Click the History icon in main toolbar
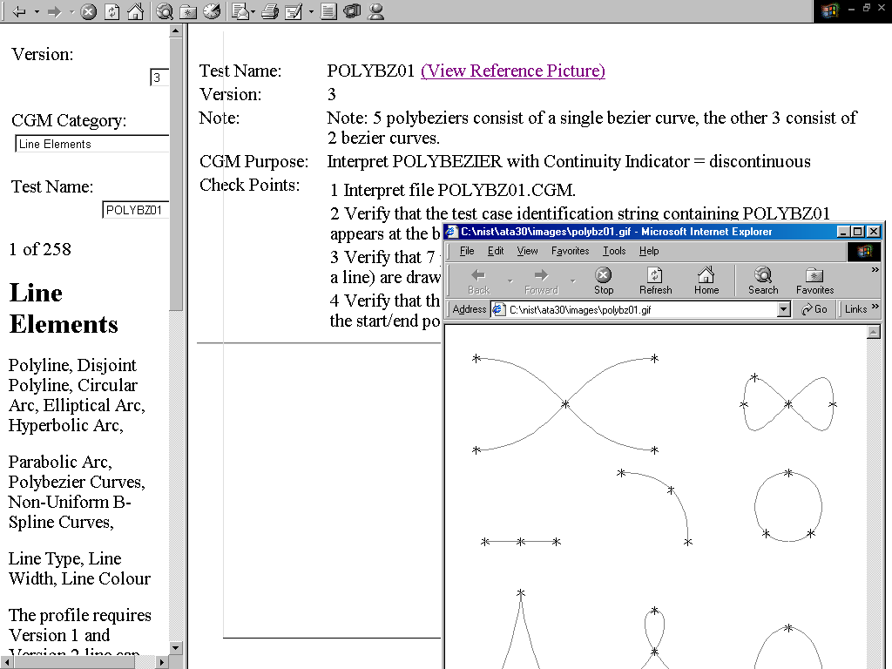The height and width of the screenshot is (669, 892). point(212,12)
